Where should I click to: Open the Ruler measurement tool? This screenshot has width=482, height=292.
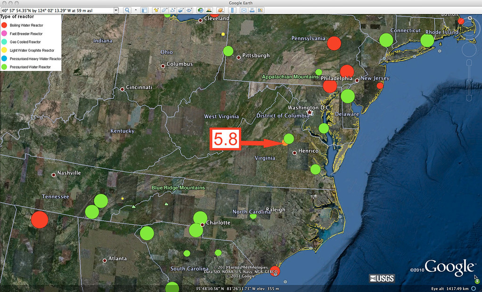pyautogui.click(x=232, y=10)
